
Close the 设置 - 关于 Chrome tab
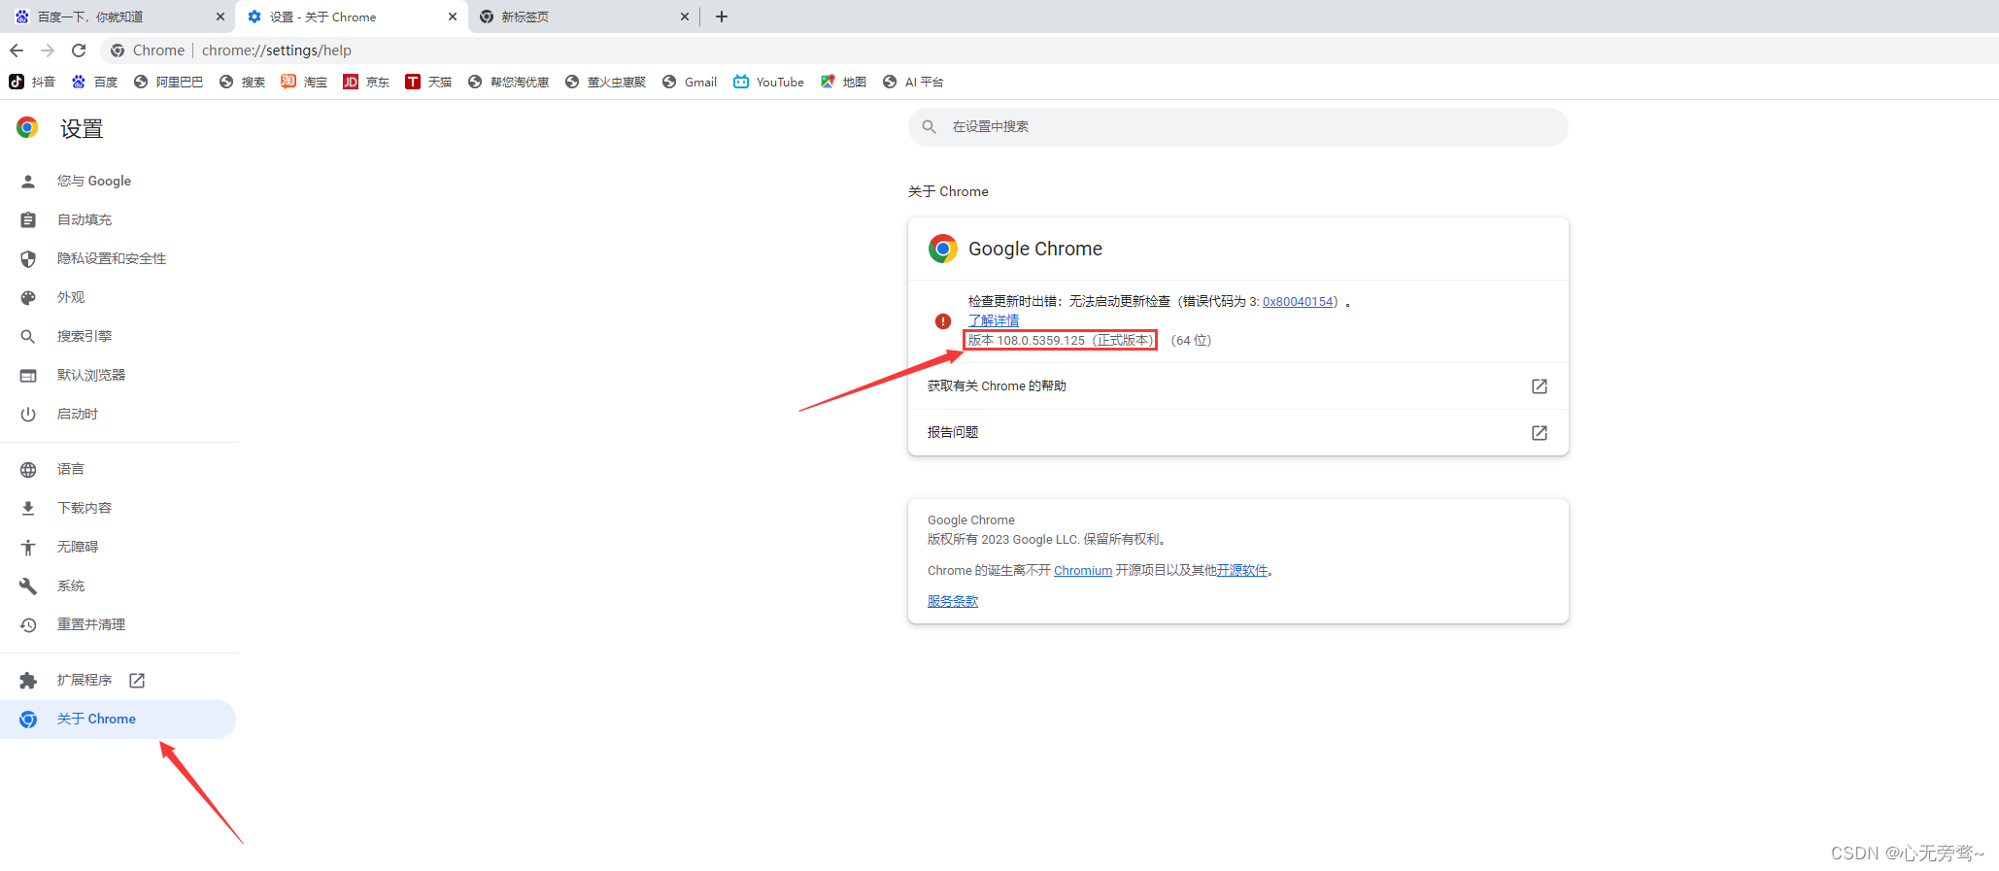(x=453, y=17)
